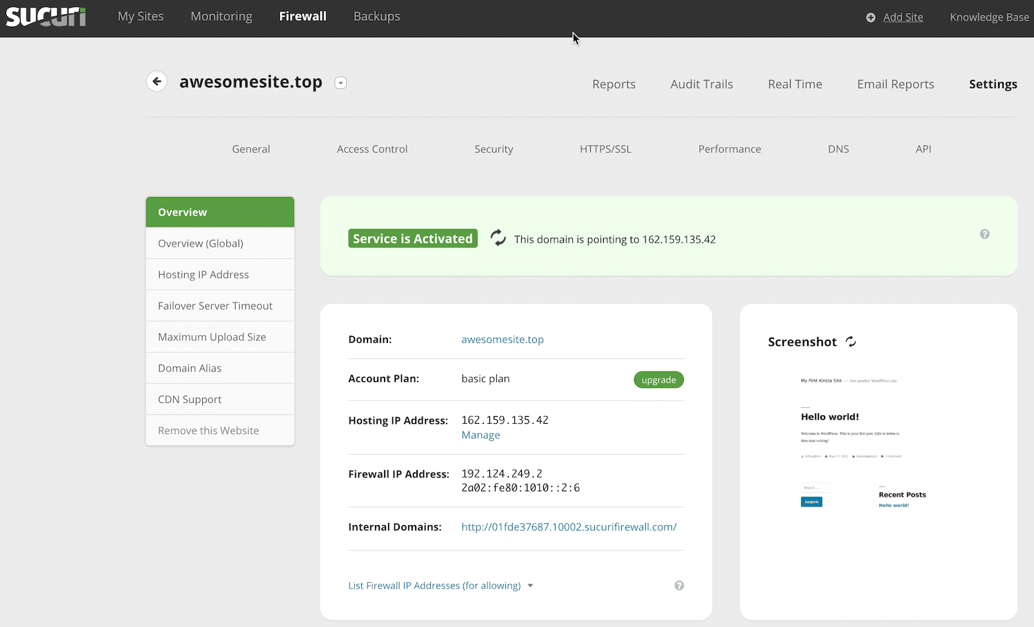Select Overview Global in the sidebar
The height and width of the screenshot is (627, 1034).
point(201,243)
